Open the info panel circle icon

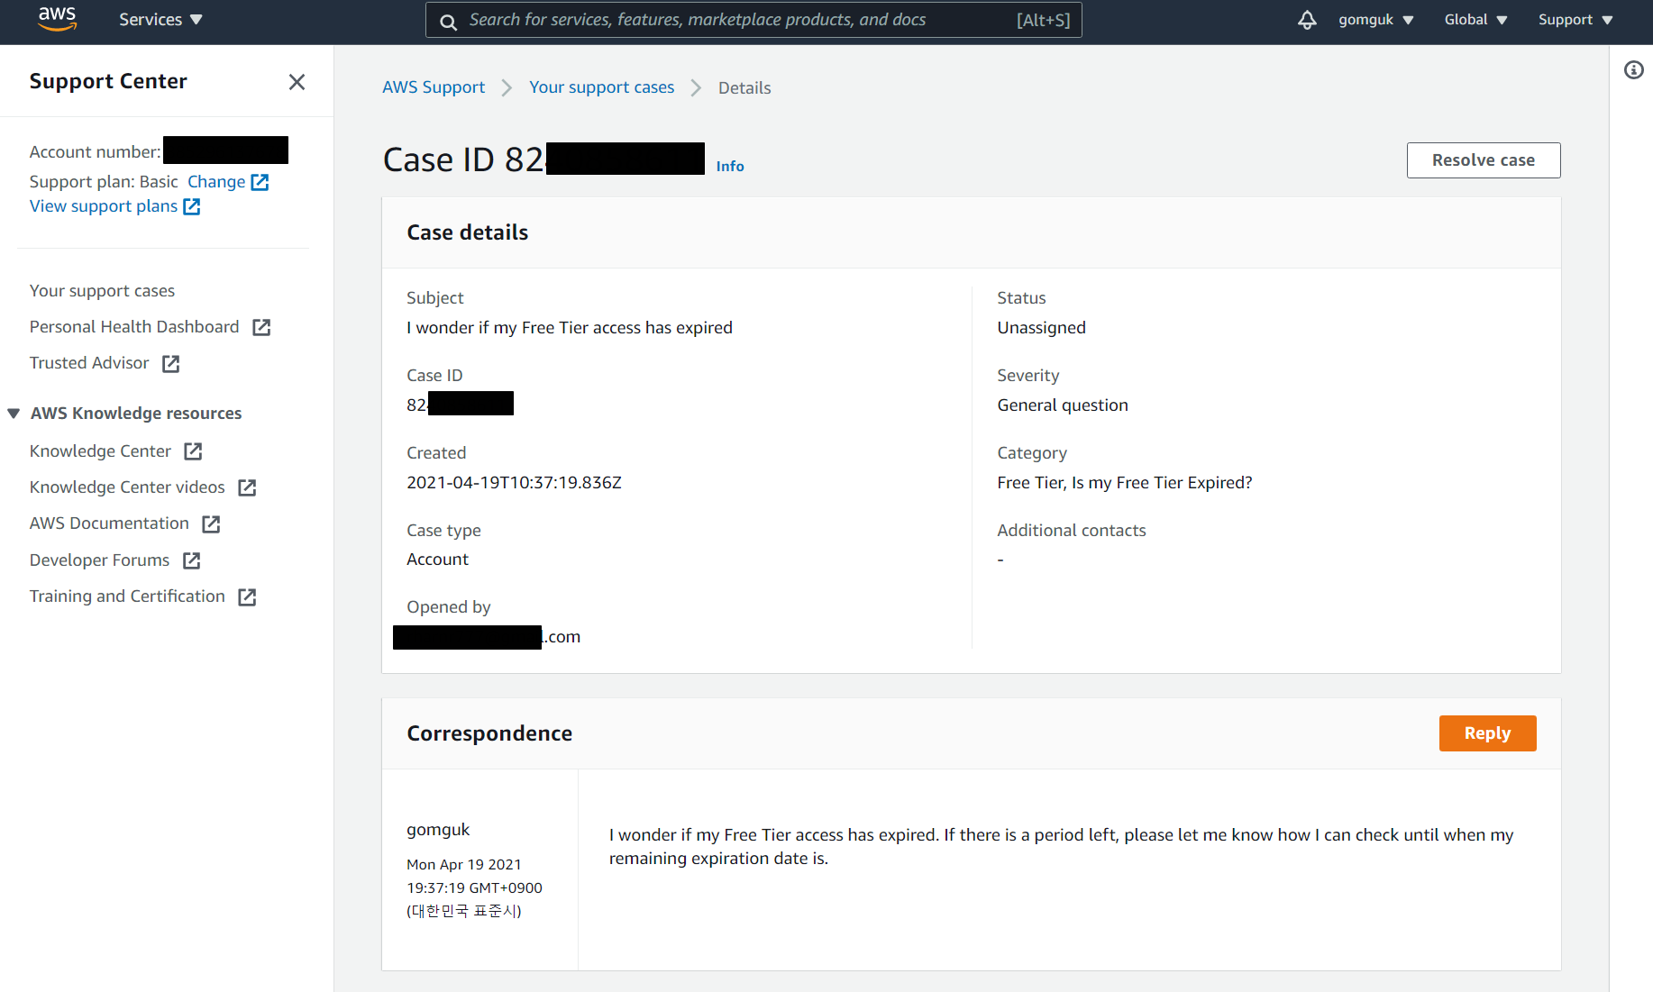1633,70
